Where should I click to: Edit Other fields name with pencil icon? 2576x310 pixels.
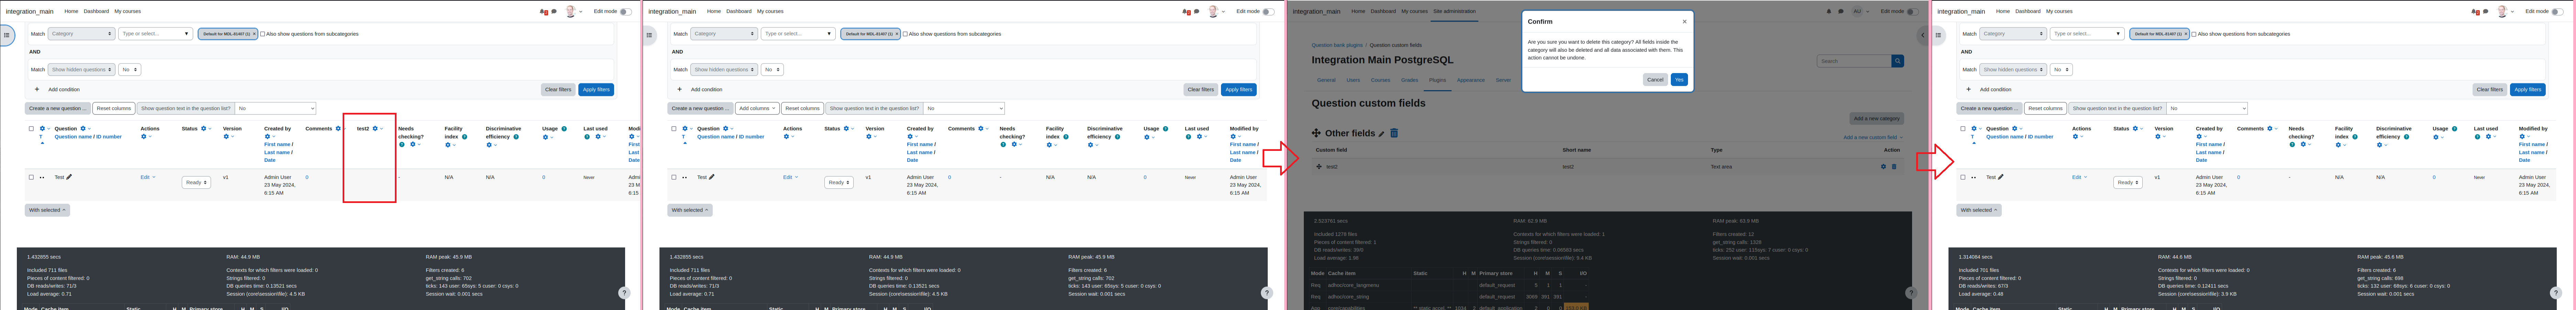tap(1382, 134)
